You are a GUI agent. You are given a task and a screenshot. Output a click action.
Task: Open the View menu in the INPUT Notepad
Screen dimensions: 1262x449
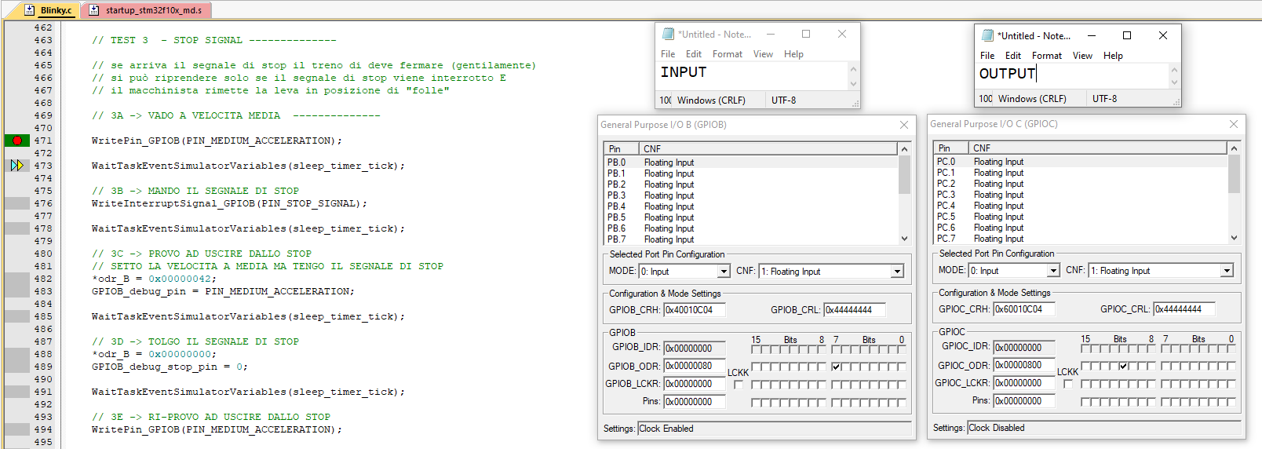tap(763, 54)
